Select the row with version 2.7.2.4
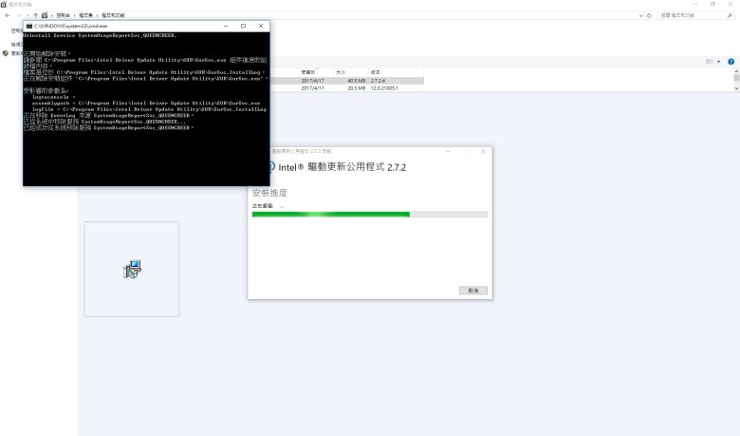740x436 pixels. (x=347, y=81)
